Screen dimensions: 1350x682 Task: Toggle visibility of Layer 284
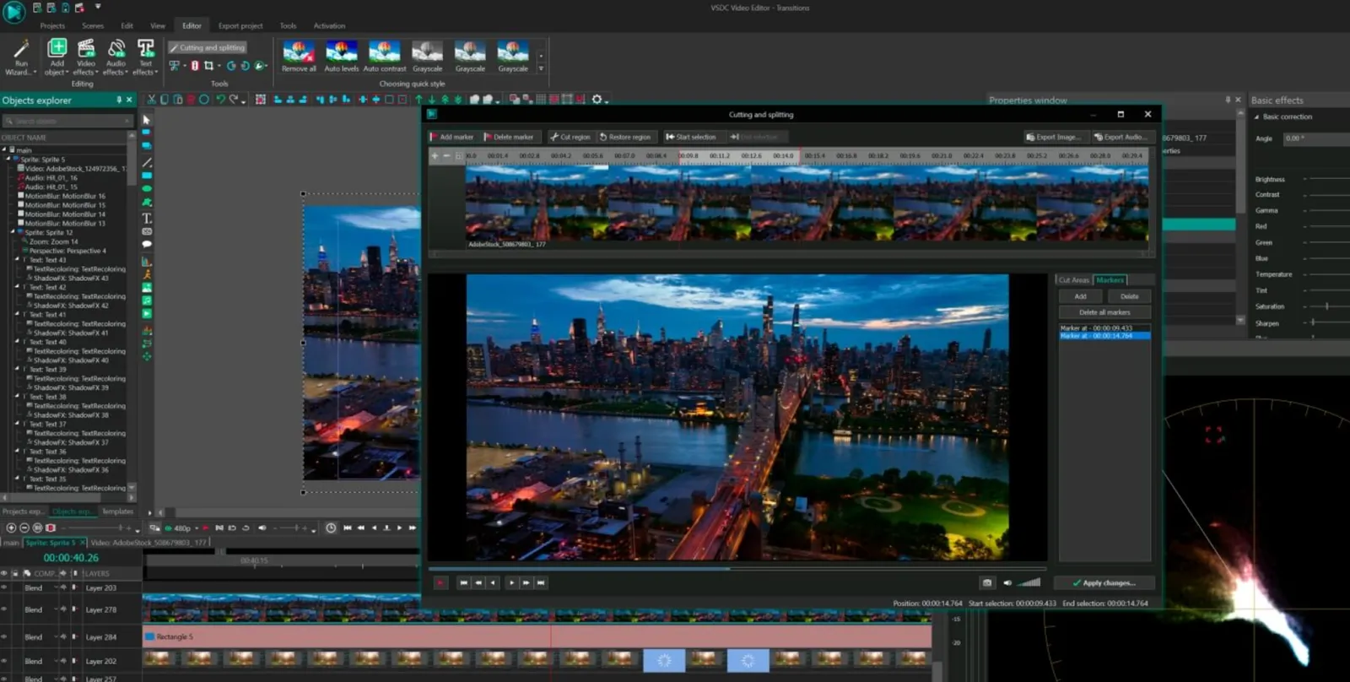(x=4, y=636)
